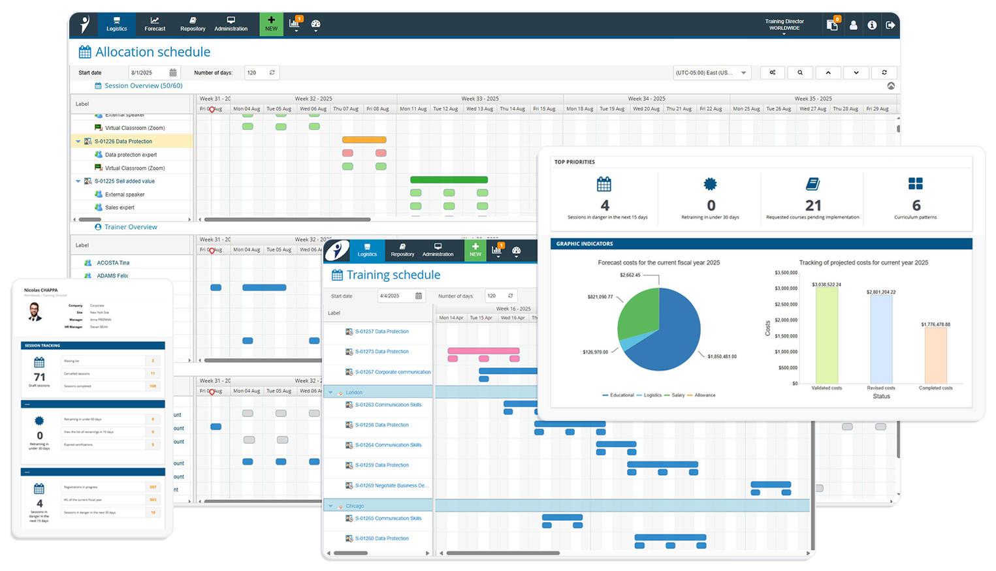
Task: Collapse S-01225 Sell added value tree row
Action: pos(78,181)
